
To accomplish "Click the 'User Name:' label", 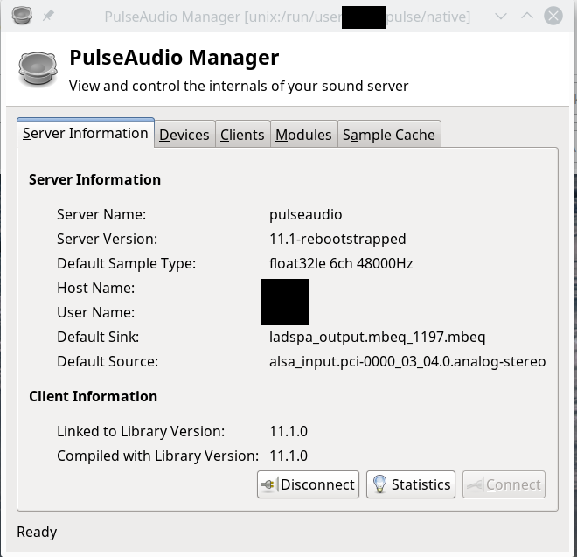I will pyautogui.click(x=95, y=312).
